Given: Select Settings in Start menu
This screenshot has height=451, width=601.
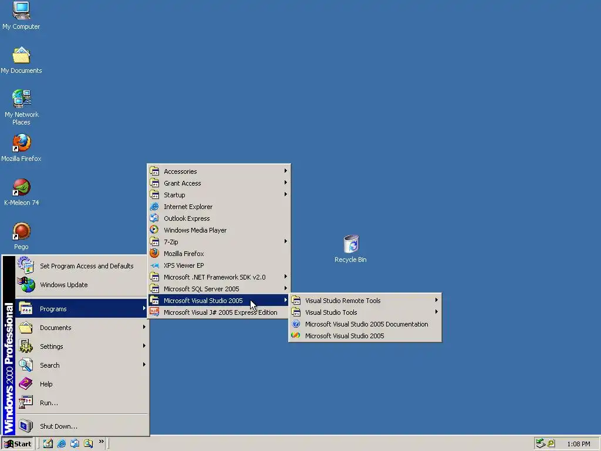Looking at the screenshot, I should (81, 346).
